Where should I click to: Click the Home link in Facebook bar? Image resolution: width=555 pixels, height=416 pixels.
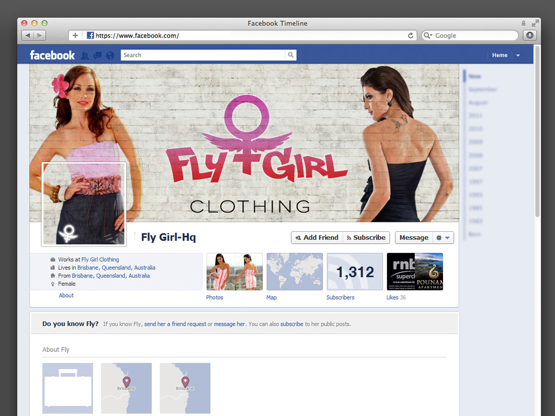coord(499,55)
